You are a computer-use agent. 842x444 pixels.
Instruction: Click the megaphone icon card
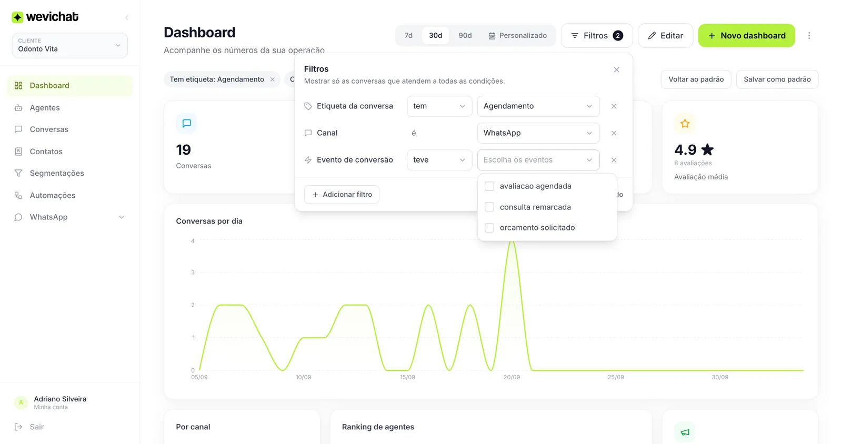coord(685,432)
